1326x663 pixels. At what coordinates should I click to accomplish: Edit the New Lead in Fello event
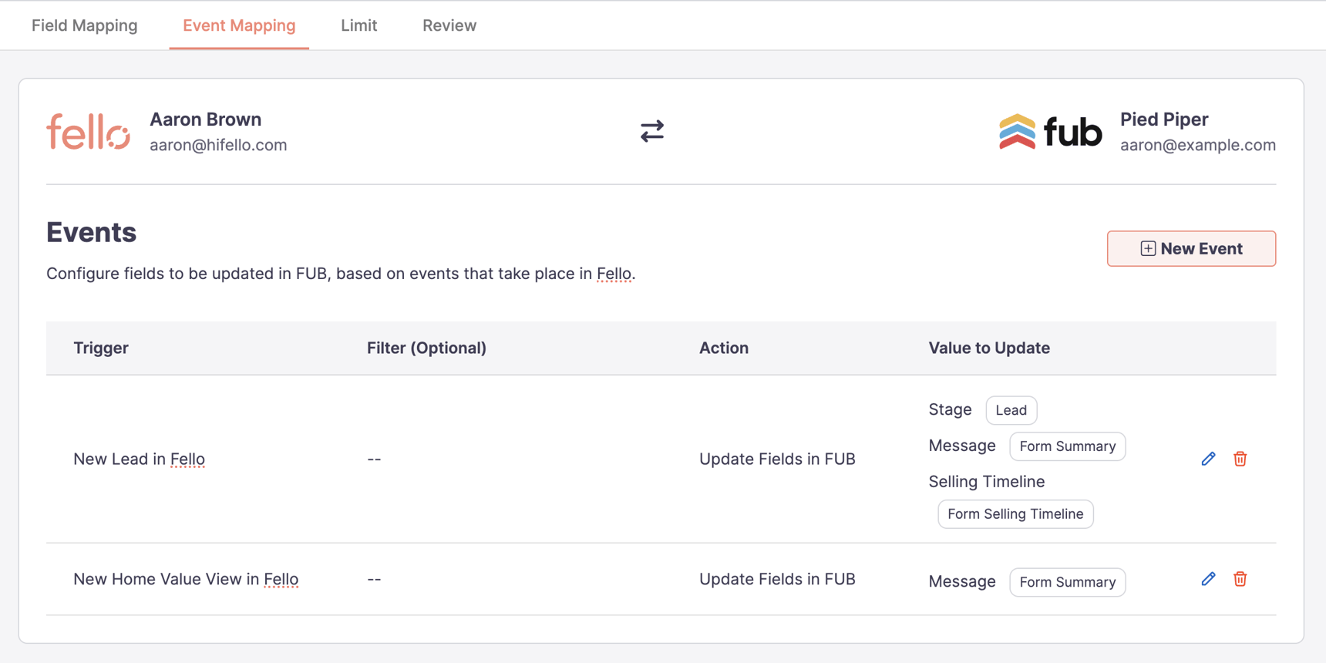[x=1208, y=459]
